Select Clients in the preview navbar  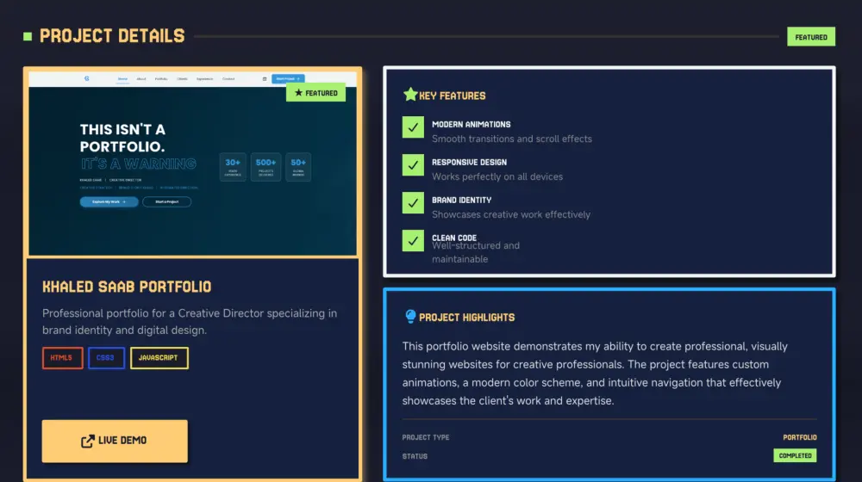click(182, 79)
